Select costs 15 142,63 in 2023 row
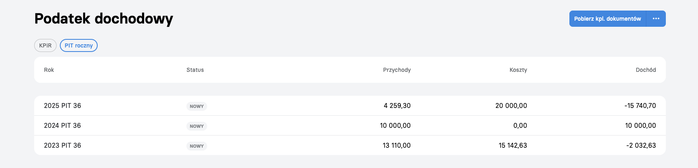698x168 pixels. coord(513,145)
